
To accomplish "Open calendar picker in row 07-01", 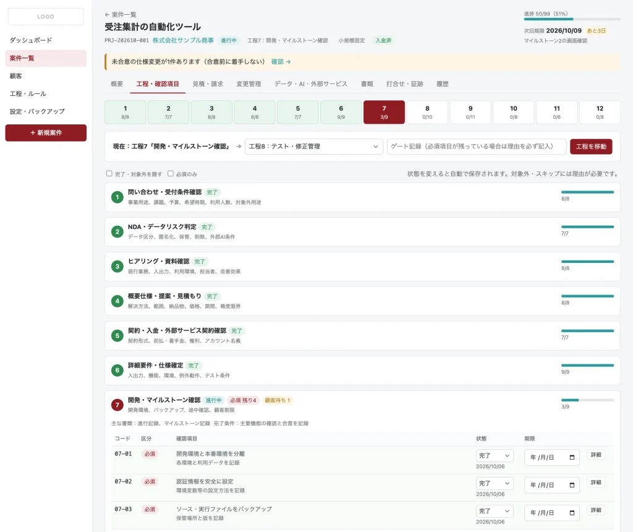I will point(572,457).
